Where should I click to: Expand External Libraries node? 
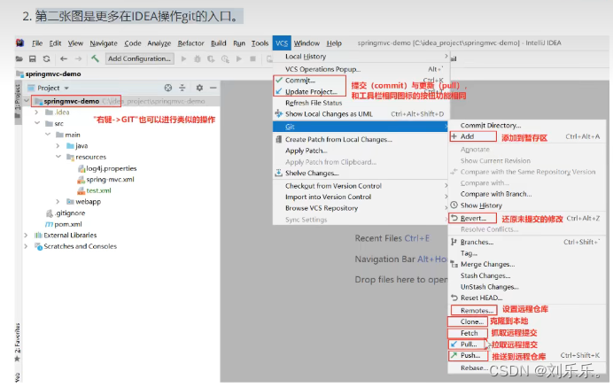pos(27,235)
